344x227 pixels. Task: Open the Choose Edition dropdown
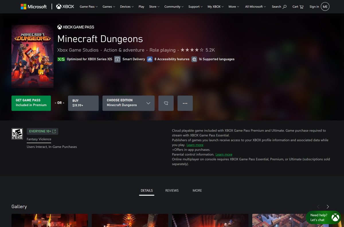[128, 103]
